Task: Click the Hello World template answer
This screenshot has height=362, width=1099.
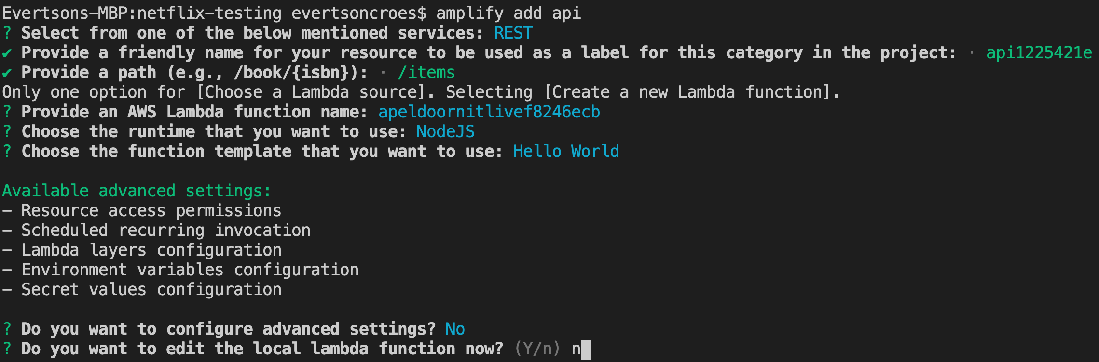Action: pos(566,152)
